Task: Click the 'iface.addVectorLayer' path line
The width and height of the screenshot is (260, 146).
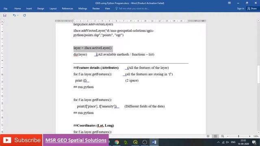Action: [x=114, y=33]
